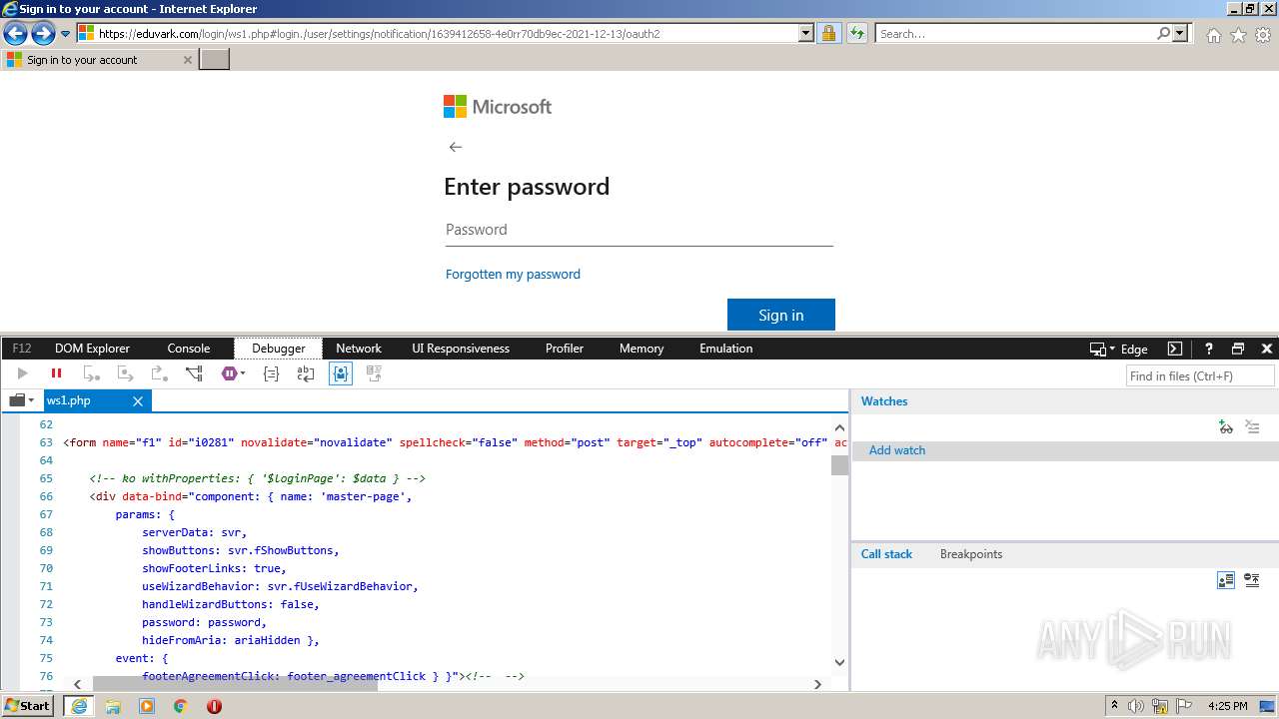Open the recent pages dropdown arrow

(x=66, y=34)
